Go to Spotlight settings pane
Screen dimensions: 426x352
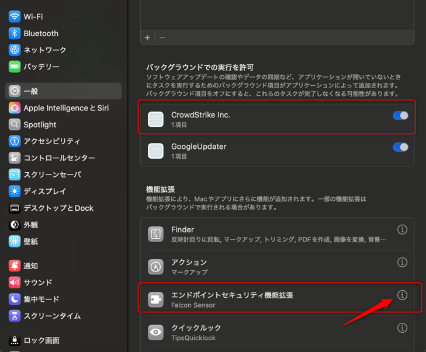pos(63,124)
